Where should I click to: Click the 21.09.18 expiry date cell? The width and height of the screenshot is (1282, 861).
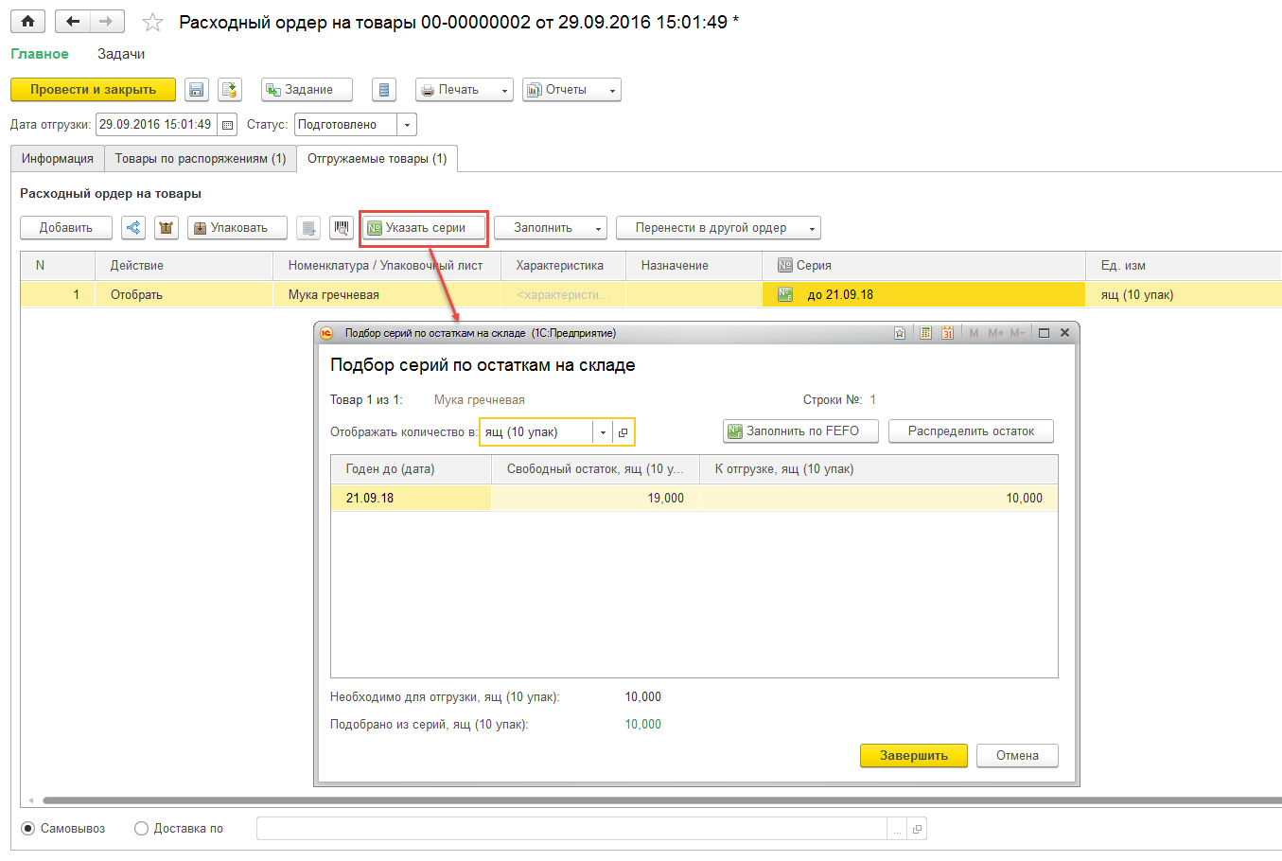pos(411,499)
